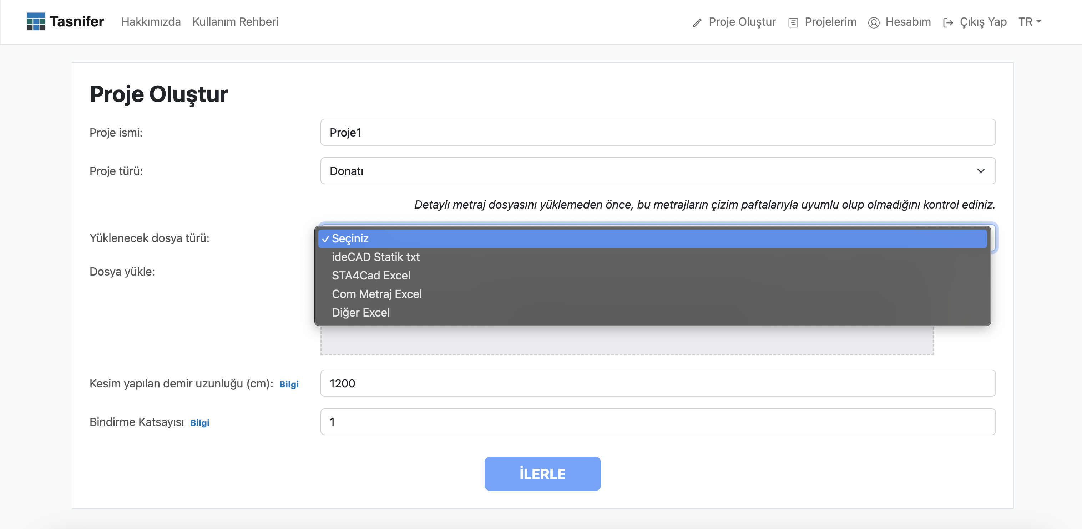Open Projelerim from the navbar
The image size is (1082, 529).
click(x=830, y=22)
